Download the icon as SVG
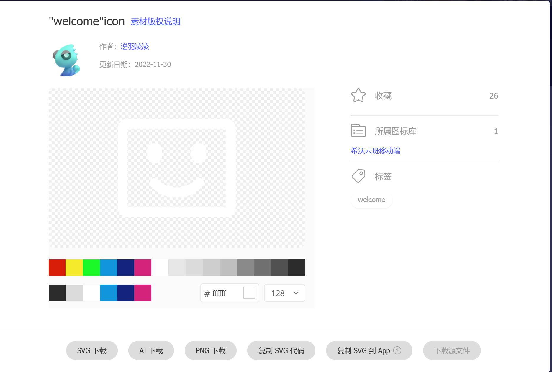The image size is (552, 372). click(92, 350)
